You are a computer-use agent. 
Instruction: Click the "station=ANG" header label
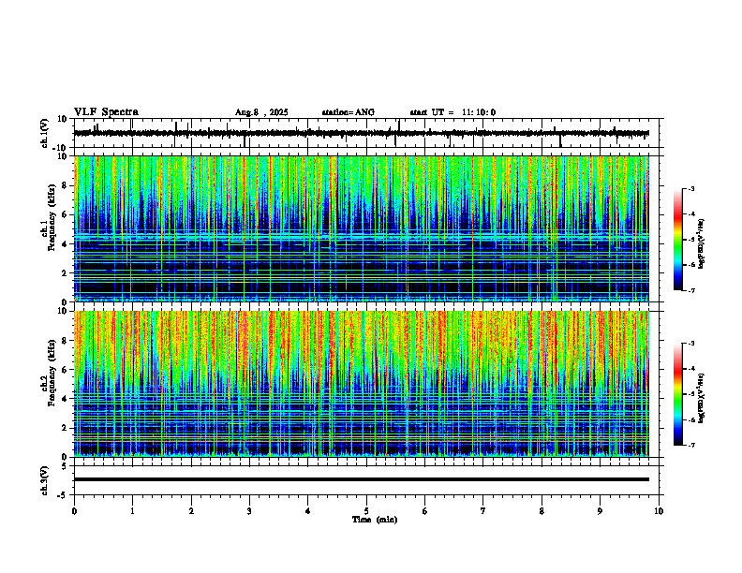click(349, 112)
